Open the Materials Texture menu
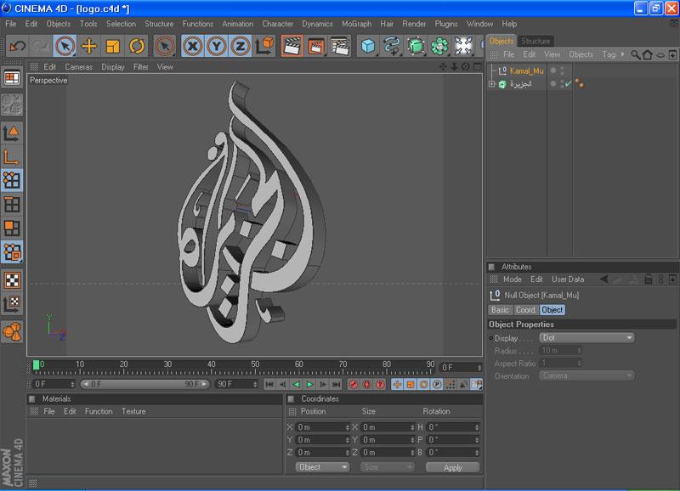 click(133, 411)
